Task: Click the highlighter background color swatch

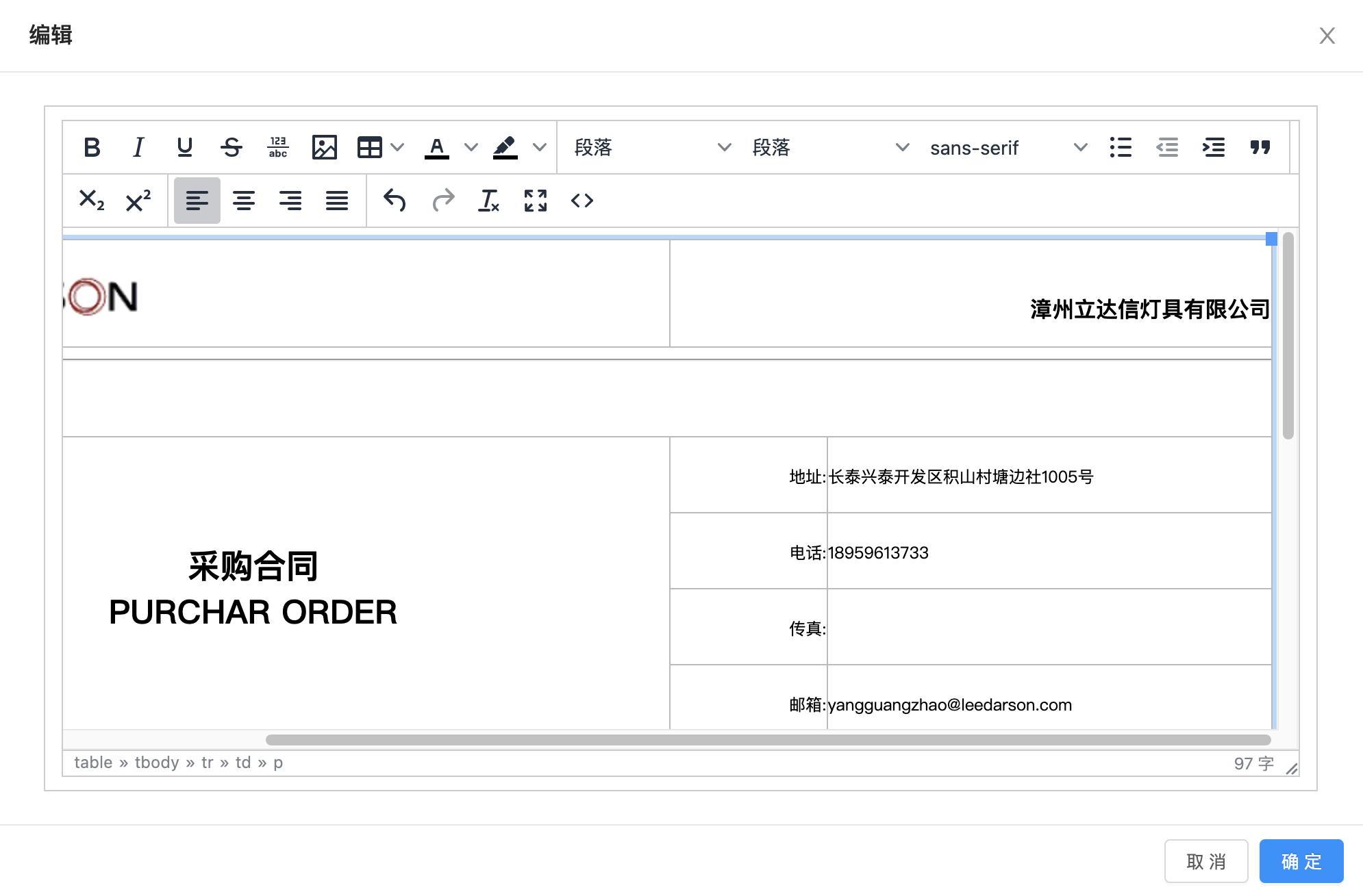Action: pos(505,147)
